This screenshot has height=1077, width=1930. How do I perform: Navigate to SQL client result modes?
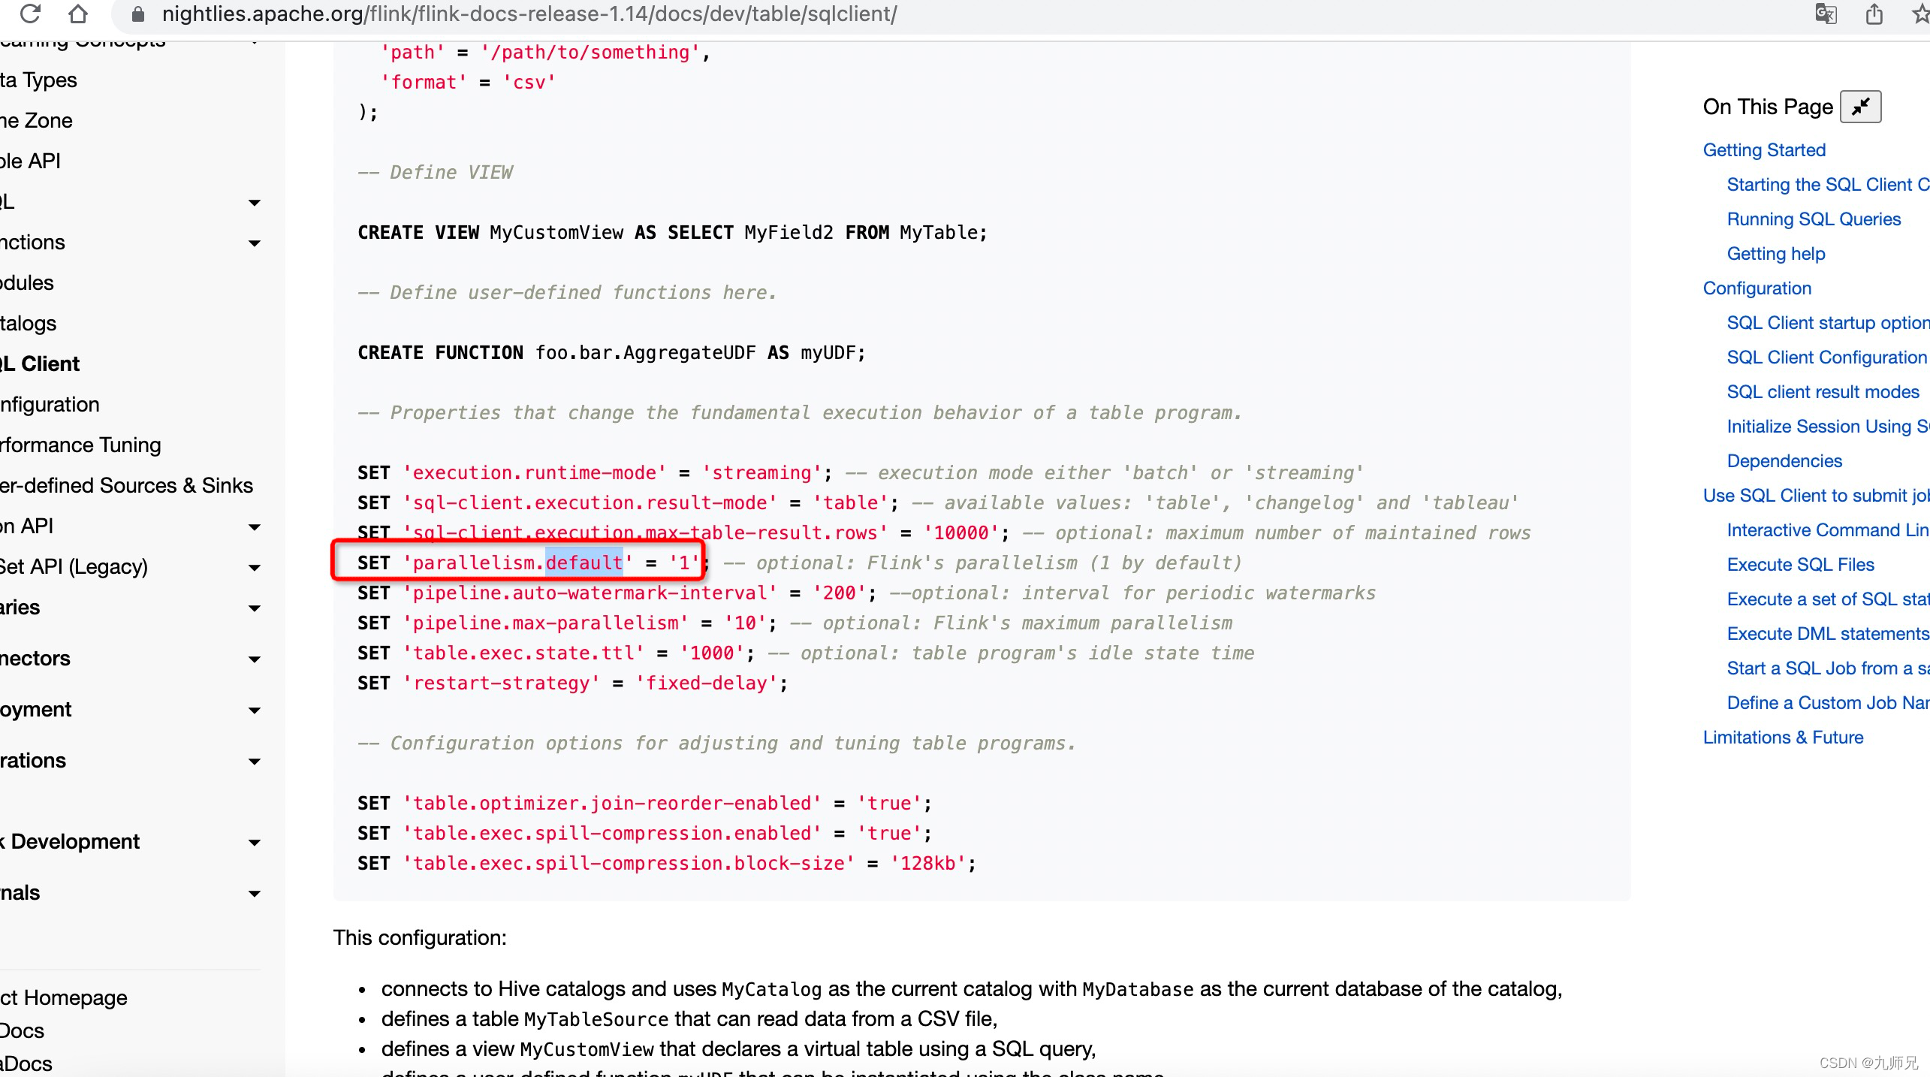click(x=1823, y=391)
